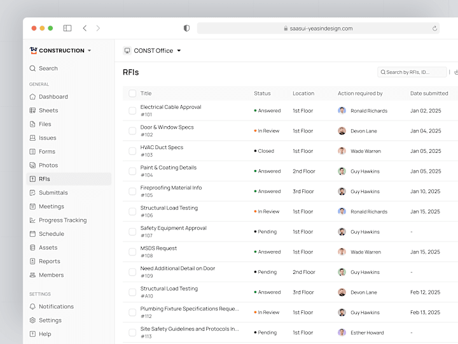This screenshot has height=344, width=458.
Task: Check the Paint & Coating Details checkbox
Action: (x=132, y=171)
